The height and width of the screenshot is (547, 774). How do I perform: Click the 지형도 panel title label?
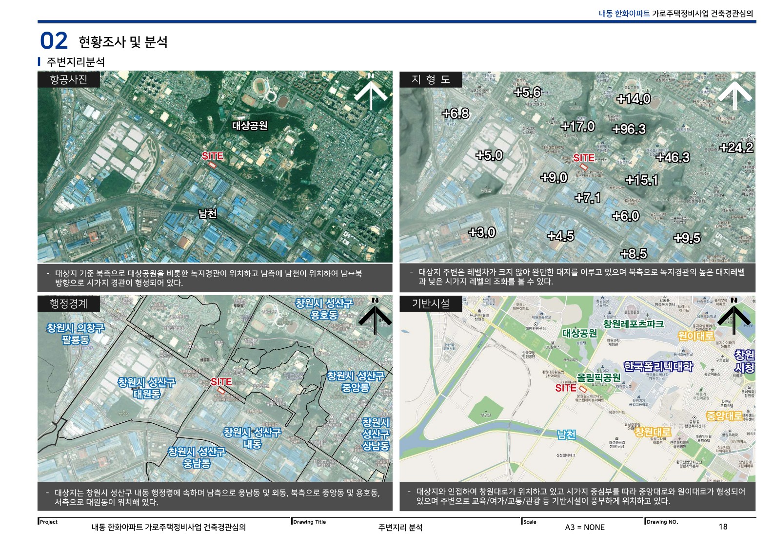pos(431,80)
